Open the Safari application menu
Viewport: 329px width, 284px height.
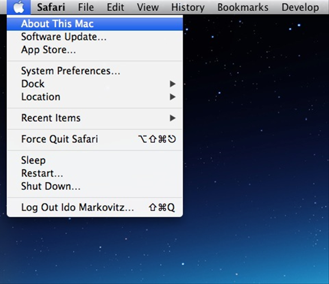(51, 7)
